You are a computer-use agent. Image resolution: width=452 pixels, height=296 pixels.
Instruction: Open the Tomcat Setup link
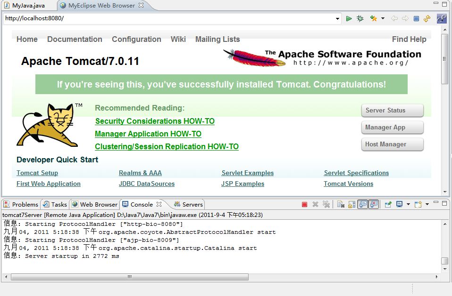tap(37, 173)
